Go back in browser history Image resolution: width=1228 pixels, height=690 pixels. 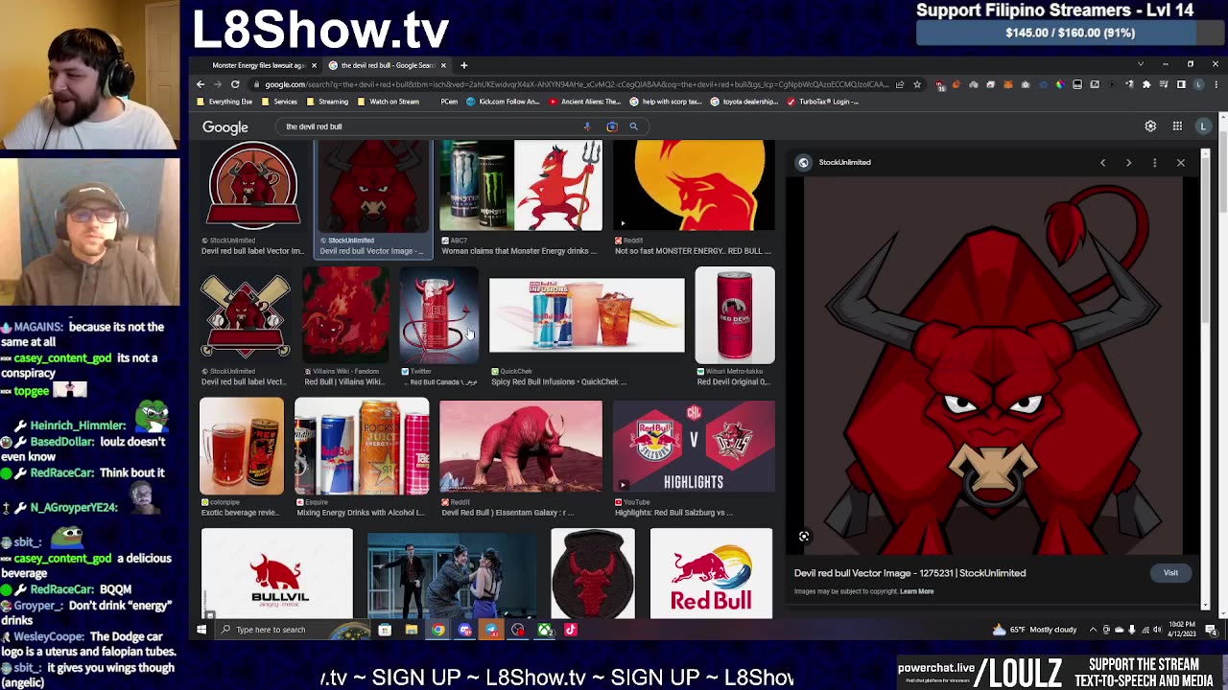(201, 84)
